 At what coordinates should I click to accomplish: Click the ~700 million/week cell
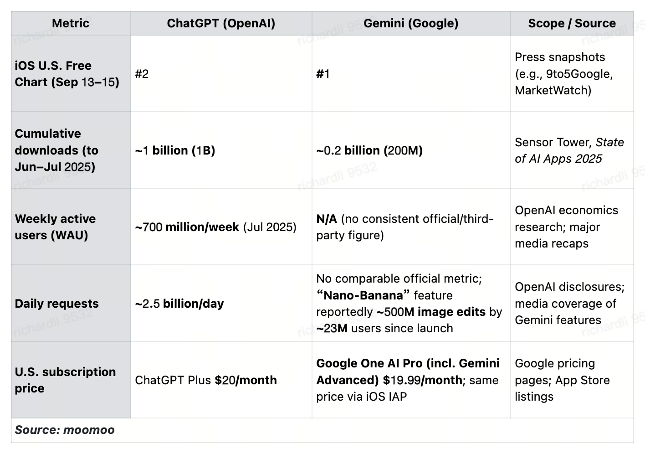pos(215,227)
